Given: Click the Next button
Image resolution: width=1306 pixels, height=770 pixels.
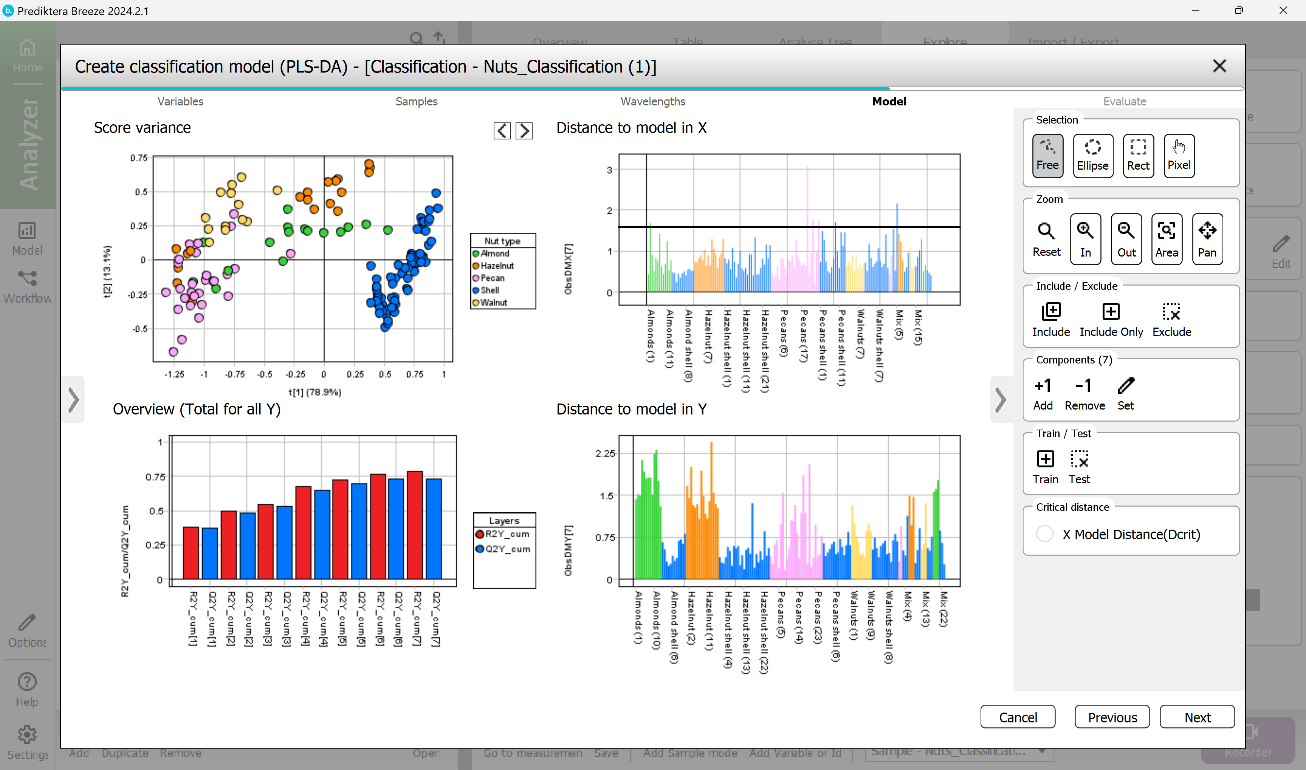Looking at the screenshot, I should point(1197,717).
